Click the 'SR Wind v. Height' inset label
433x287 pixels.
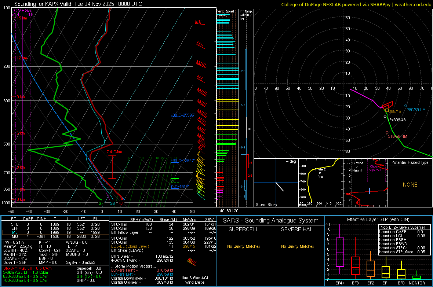tap(357, 167)
